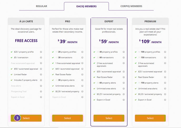The width and height of the screenshot is (181, 128).
Task: Click help icon next to Limited Radar
Action: [41, 74]
